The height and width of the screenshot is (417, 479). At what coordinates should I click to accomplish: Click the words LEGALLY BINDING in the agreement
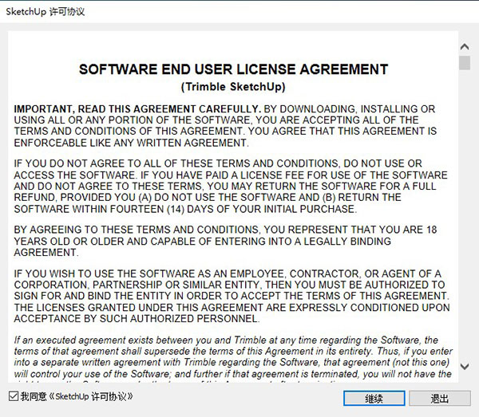click(347, 242)
